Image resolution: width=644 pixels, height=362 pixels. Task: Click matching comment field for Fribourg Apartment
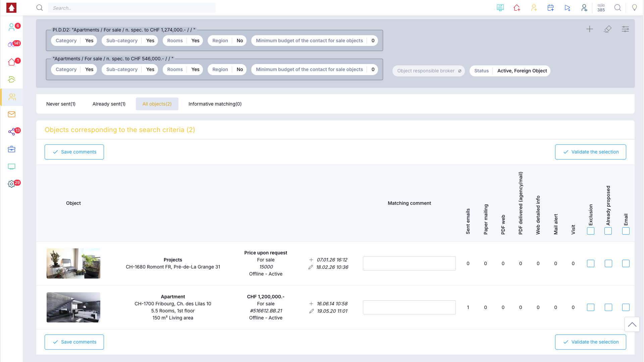(409, 307)
